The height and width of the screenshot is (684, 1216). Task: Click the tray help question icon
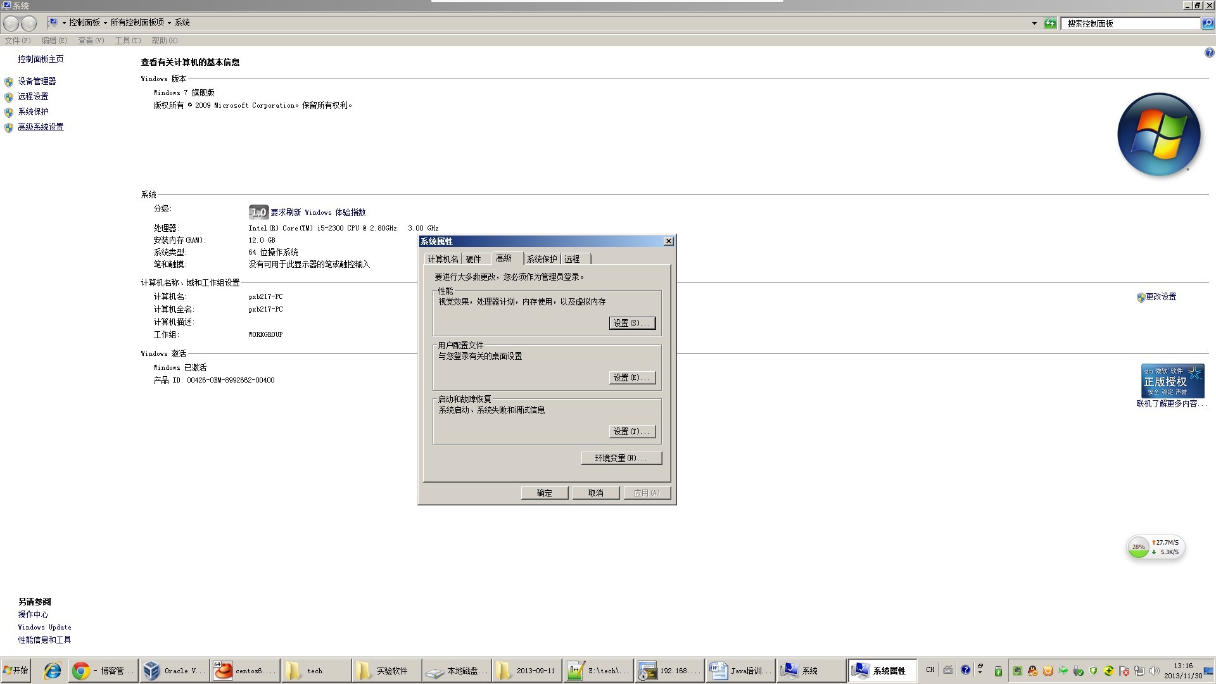click(x=965, y=670)
